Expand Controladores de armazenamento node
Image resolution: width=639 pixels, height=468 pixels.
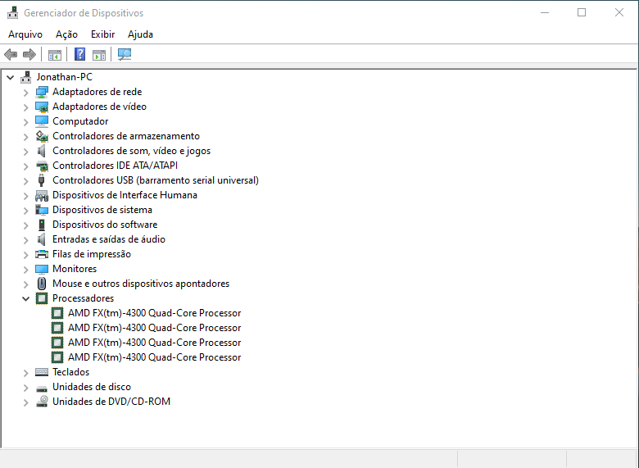[x=26, y=137]
